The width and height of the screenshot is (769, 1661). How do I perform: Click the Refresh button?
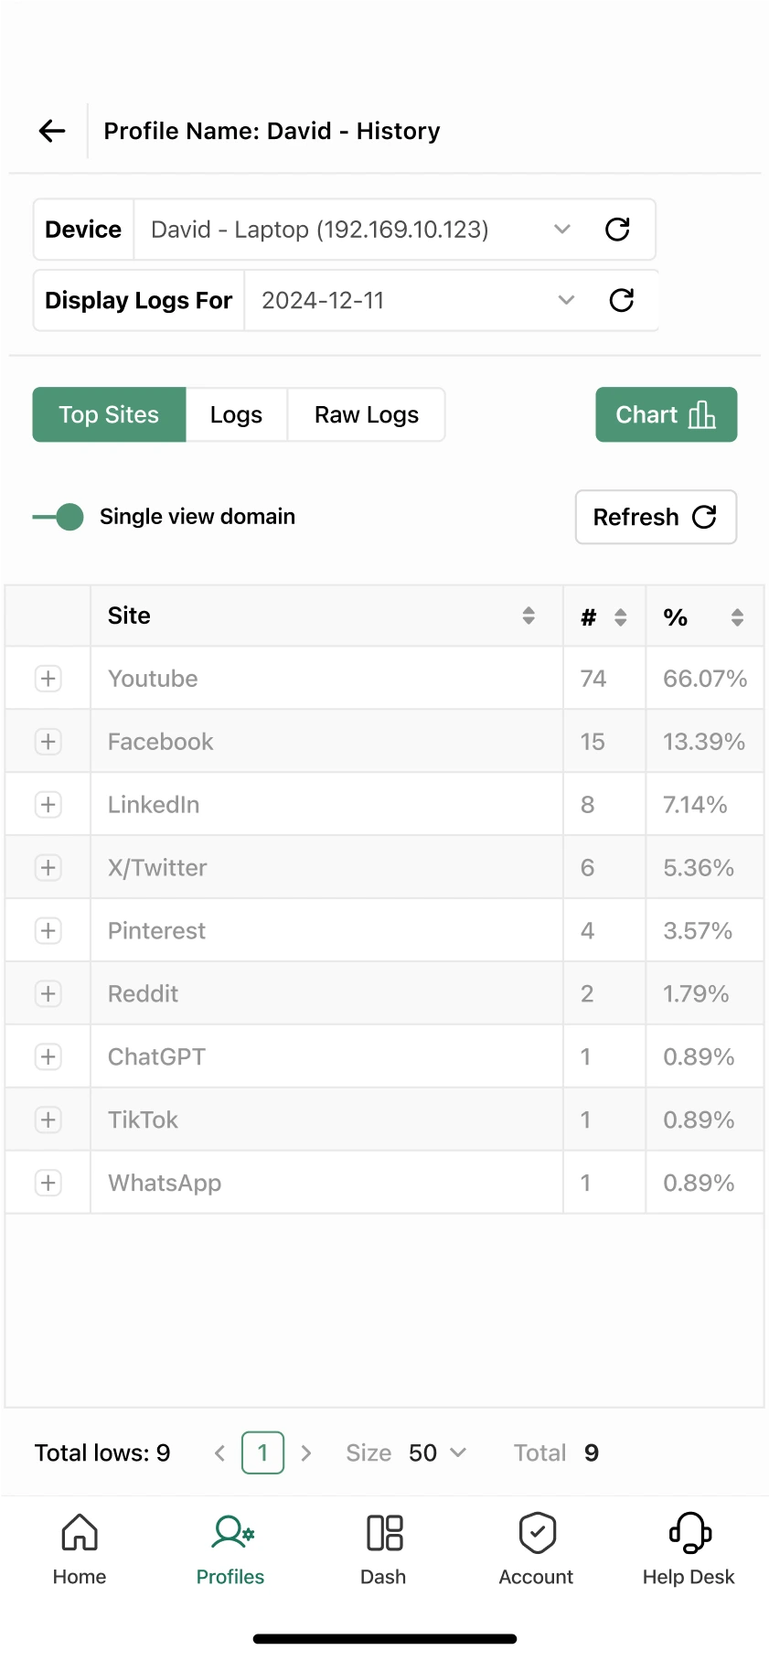(656, 517)
